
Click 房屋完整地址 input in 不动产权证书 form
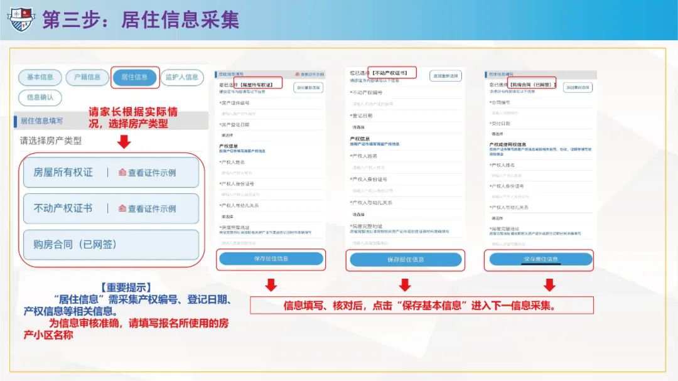click(x=406, y=243)
